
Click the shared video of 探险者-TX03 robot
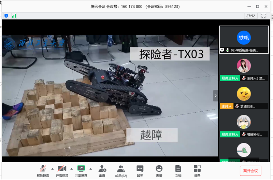tap(110, 96)
